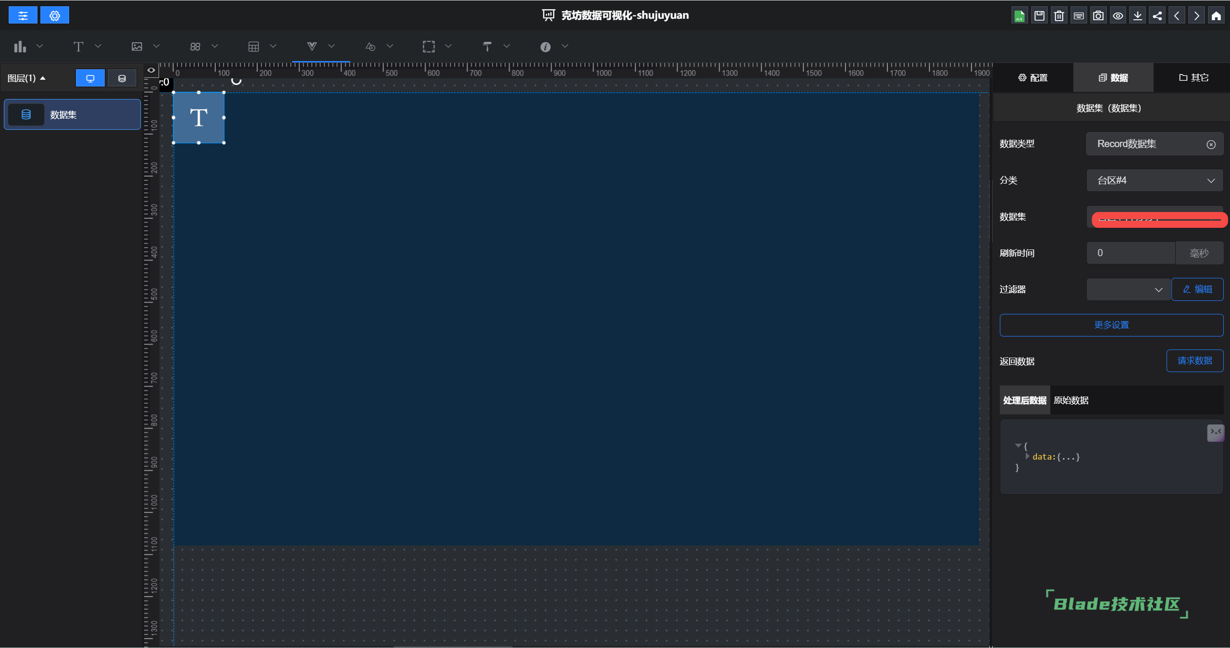The image size is (1230, 648).
Task: Open the Vue components V icon
Action: pos(312,47)
